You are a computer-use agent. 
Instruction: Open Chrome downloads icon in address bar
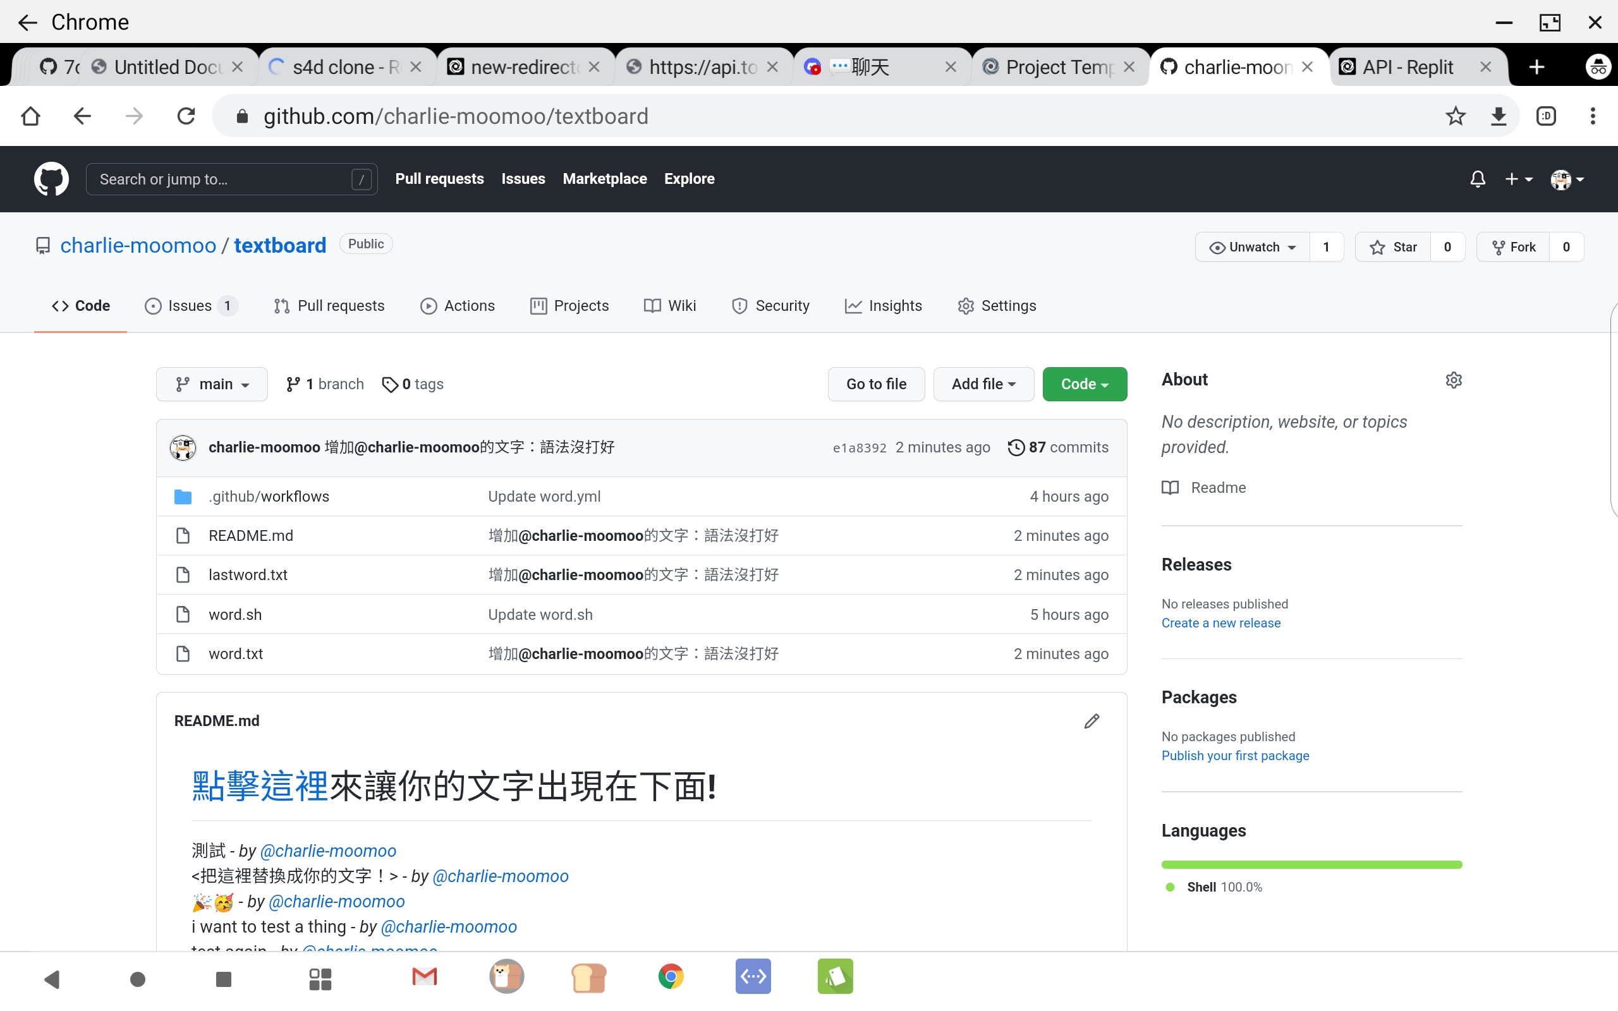(1499, 116)
